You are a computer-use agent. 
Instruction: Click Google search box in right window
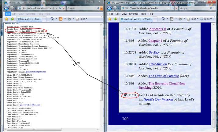click(194, 8)
